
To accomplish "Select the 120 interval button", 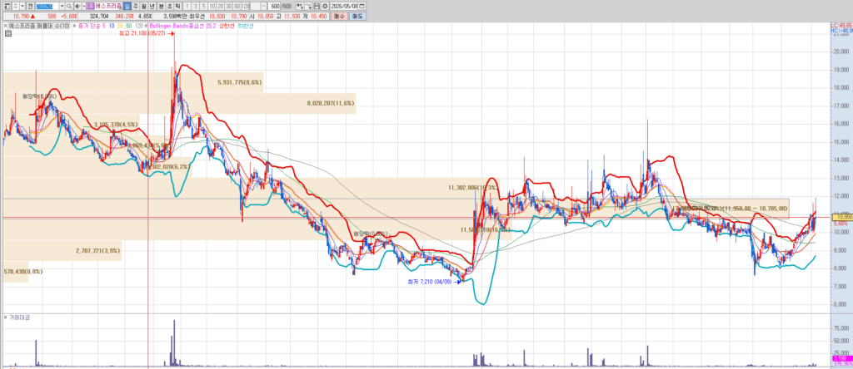I will 246,6.
